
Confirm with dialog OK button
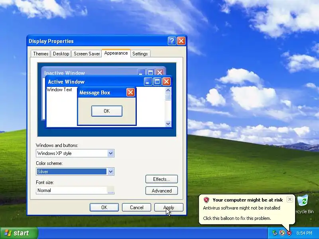pyautogui.click(x=104, y=207)
